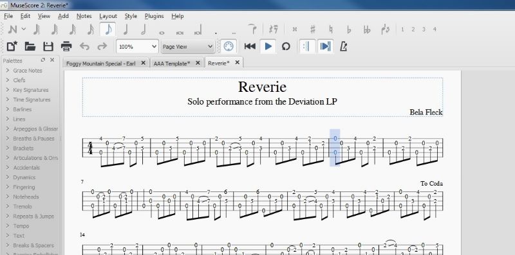
Task: Flip the note stem direction
Action: pos(385,29)
